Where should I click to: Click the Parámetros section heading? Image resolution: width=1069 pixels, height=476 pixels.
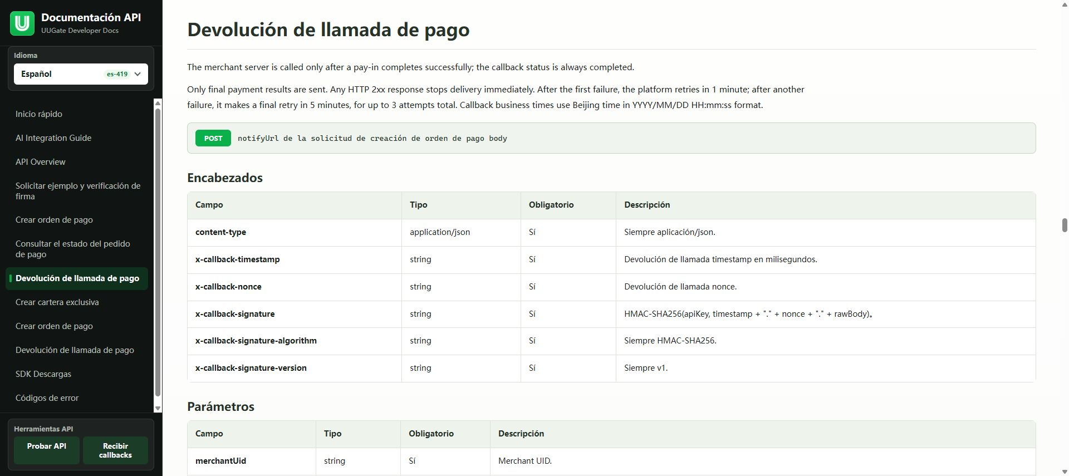point(220,406)
